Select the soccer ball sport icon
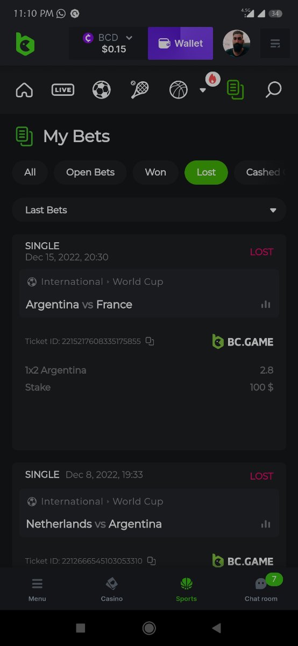Screen dimensions: 298x646 [101, 90]
